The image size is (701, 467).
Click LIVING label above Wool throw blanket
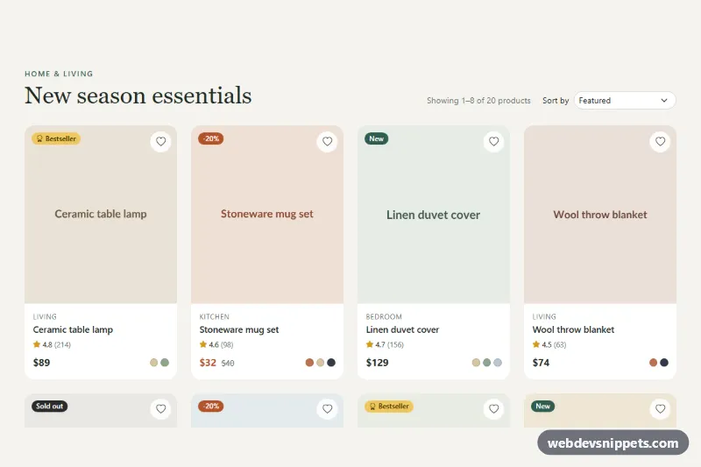coord(544,317)
